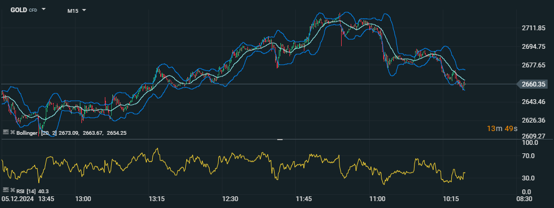Open the Bollinger indicator settings icon
Screen dimensions: 554x208
click(5, 132)
